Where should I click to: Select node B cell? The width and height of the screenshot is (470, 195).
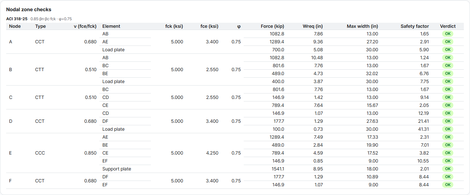[x=11, y=70]
